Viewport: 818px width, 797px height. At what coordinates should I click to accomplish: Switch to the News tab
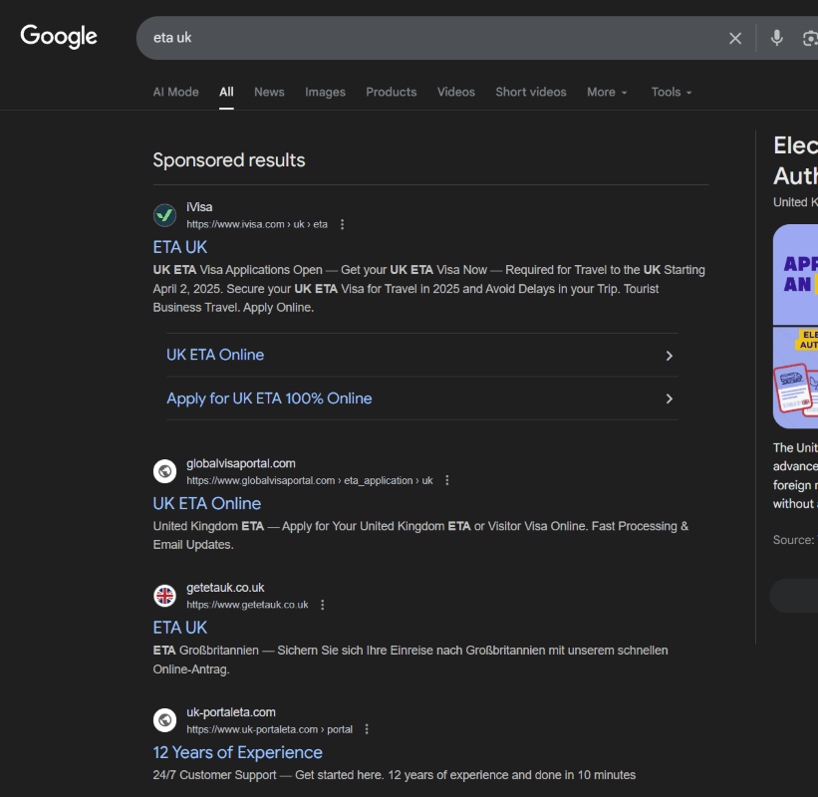click(x=269, y=92)
